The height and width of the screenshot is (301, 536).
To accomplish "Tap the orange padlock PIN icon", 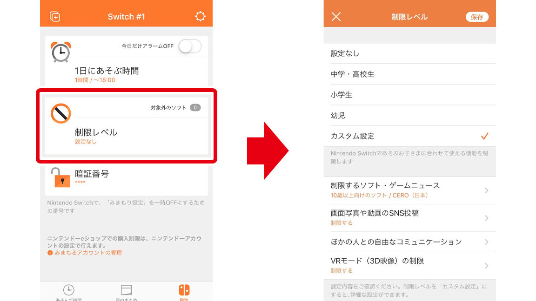I will point(61,177).
